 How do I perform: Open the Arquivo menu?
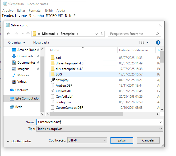8,11
